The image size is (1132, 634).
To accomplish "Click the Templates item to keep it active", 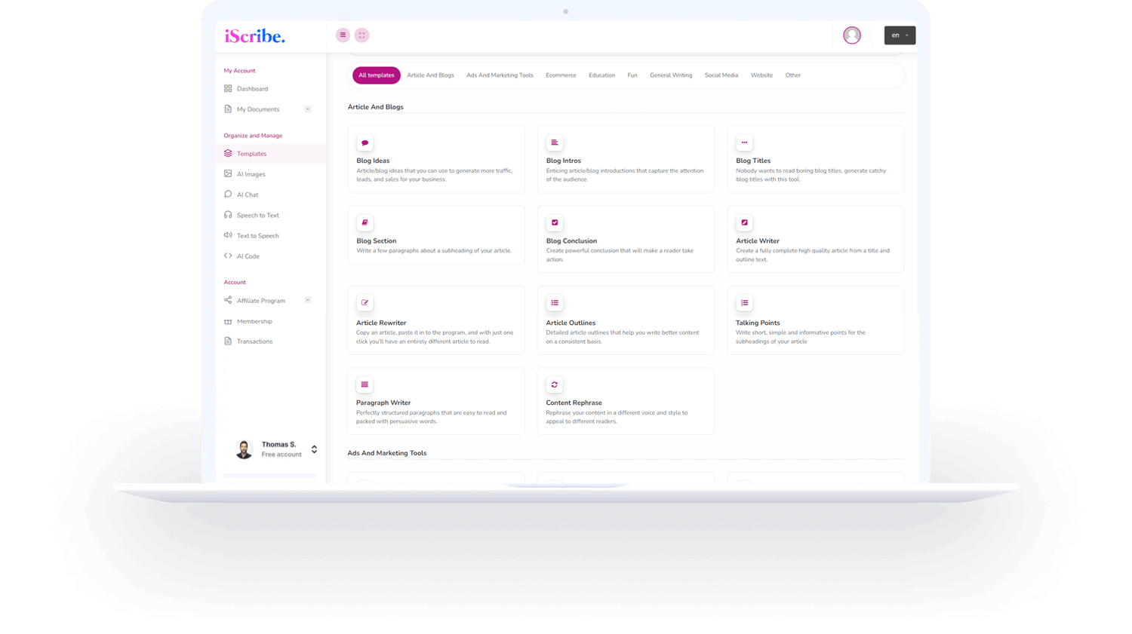I will (x=251, y=154).
